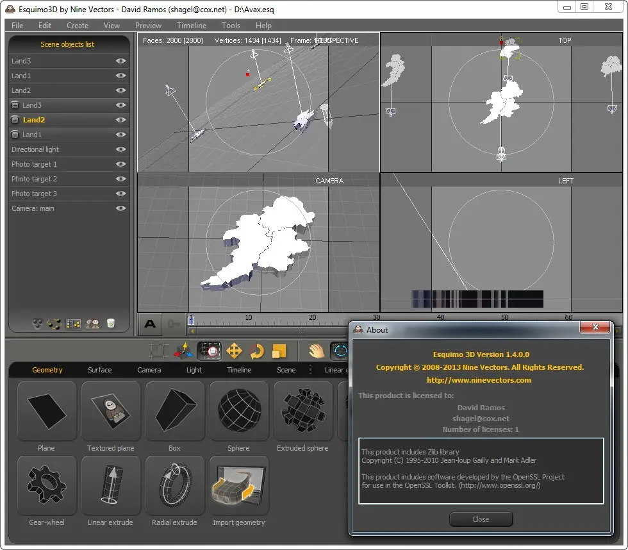Click the trash bin icon to delete the object
The image size is (628, 550).
[x=111, y=323]
